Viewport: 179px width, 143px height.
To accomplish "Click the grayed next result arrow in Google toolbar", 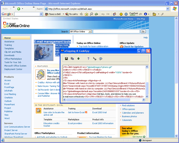I will (x=108, y=14).
